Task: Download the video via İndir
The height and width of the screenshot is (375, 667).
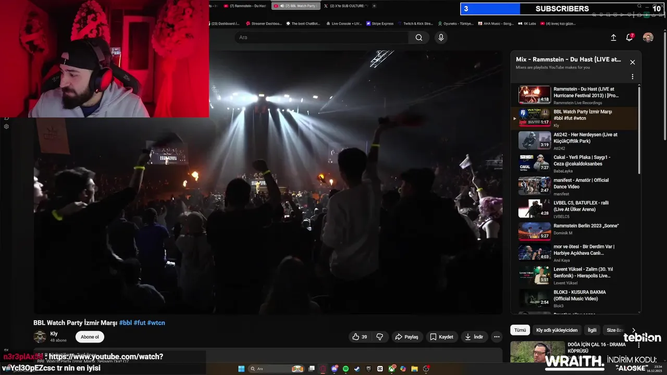Action: (474, 337)
